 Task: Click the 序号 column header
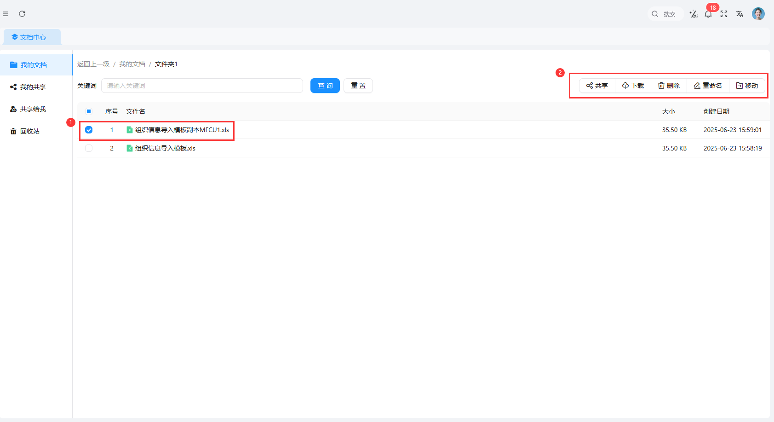click(x=112, y=111)
